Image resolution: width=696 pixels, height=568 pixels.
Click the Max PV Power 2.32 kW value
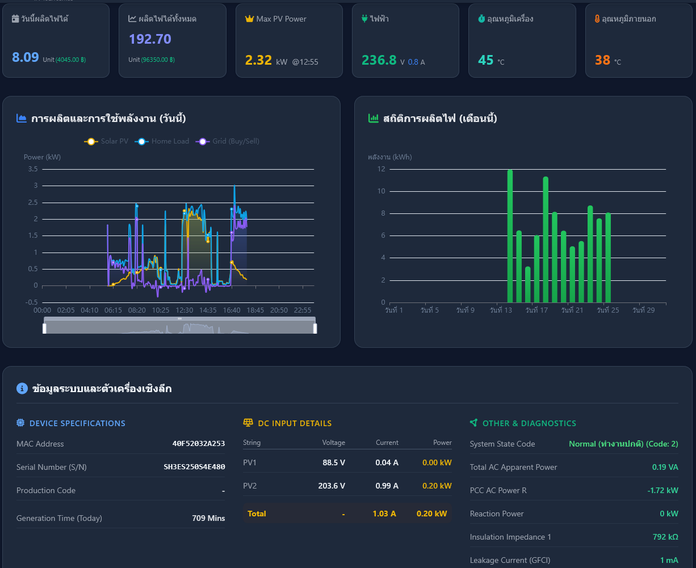point(266,60)
